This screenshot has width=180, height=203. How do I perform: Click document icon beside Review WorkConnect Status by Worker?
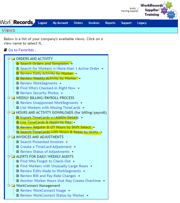(x=18, y=195)
